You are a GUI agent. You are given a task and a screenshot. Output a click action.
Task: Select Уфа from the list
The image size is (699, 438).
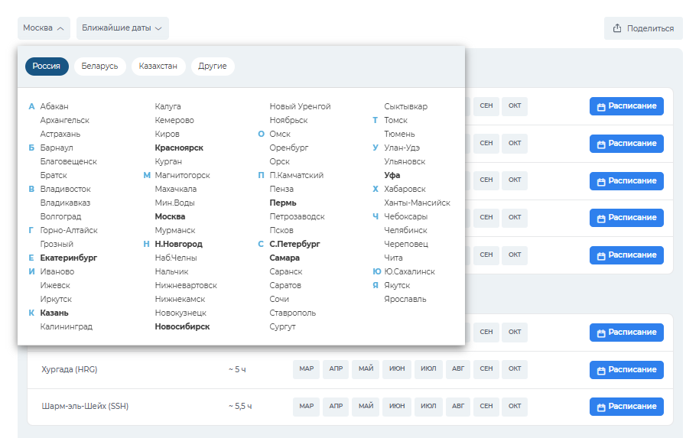[392, 175]
